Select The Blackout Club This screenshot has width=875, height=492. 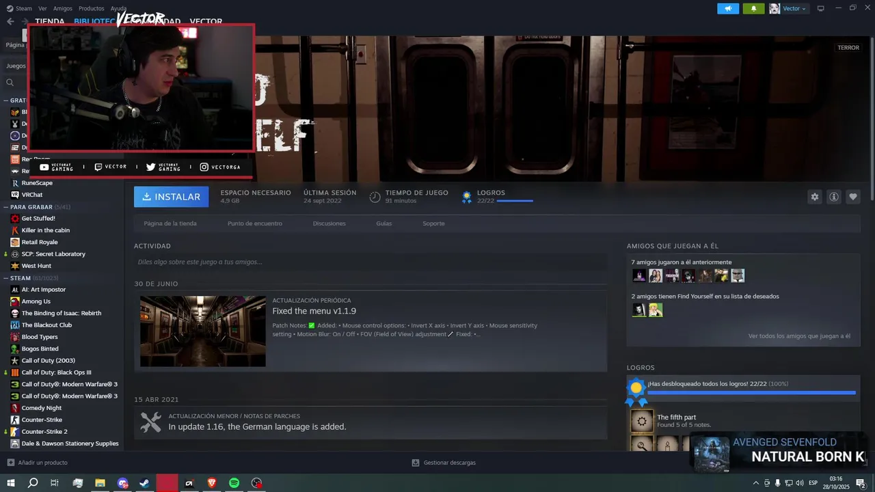(x=46, y=325)
